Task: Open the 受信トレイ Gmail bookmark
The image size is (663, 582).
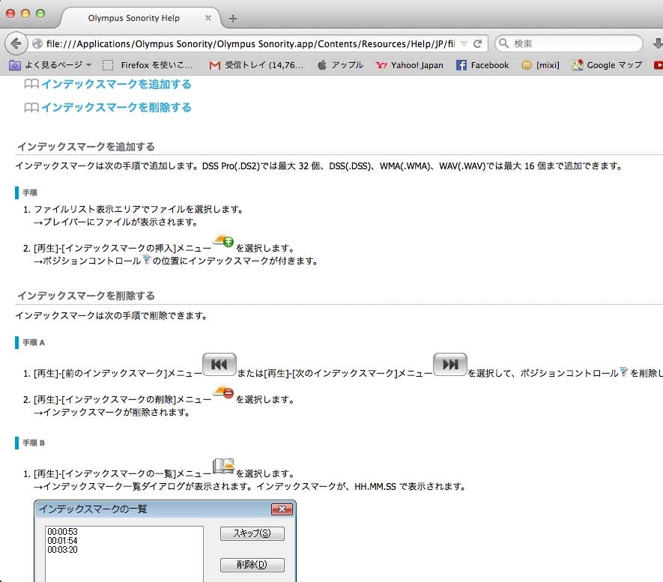Action: (x=257, y=65)
